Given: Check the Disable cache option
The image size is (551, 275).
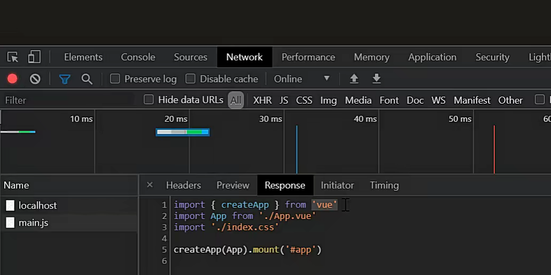Looking at the screenshot, I should pos(190,79).
